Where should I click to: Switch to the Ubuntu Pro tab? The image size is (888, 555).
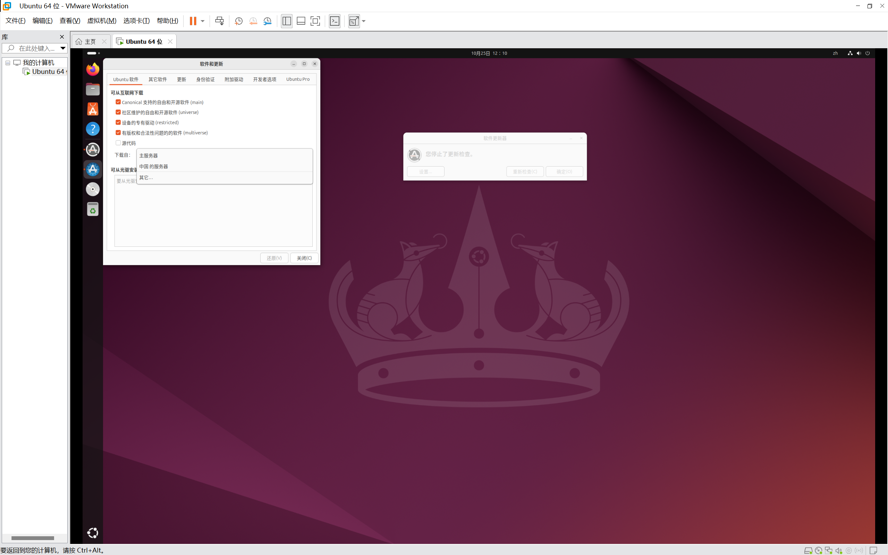(298, 79)
